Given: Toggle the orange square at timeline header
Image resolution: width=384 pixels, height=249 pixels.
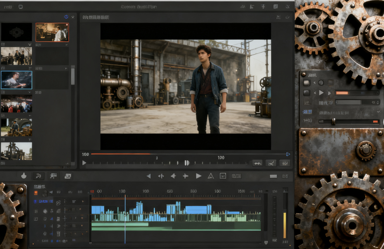Looking at the screenshot, I should pyautogui.click(x=36, y=193).
